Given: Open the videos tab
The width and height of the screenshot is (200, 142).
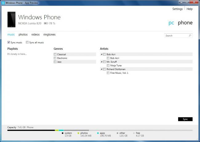Looking at the screenshot, I should pos(35,34).
